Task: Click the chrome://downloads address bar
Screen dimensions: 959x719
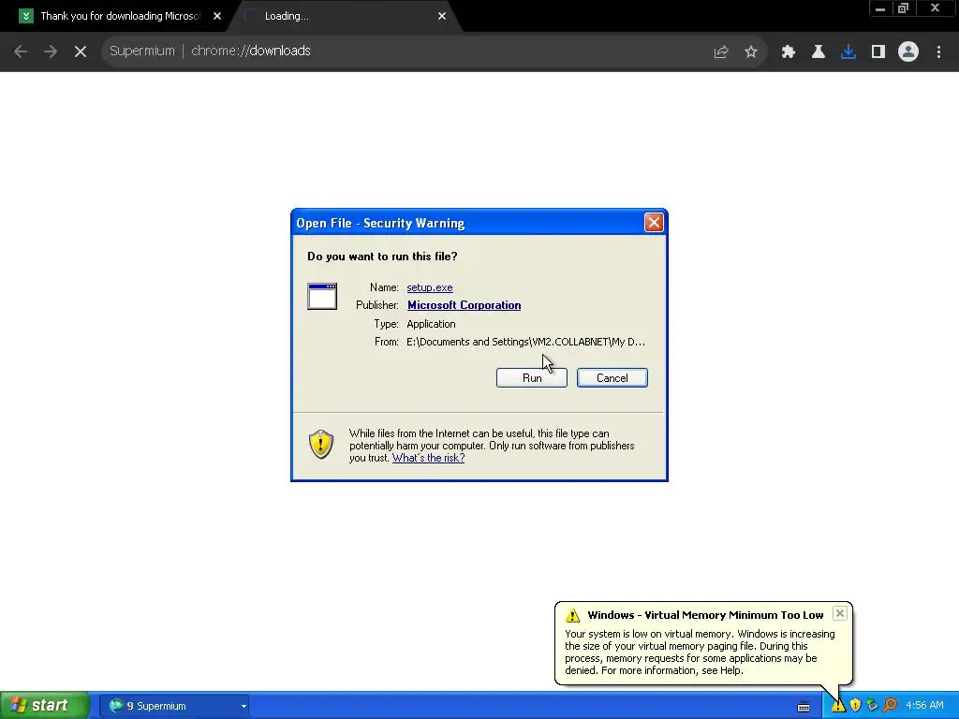Action: point(404,51)
